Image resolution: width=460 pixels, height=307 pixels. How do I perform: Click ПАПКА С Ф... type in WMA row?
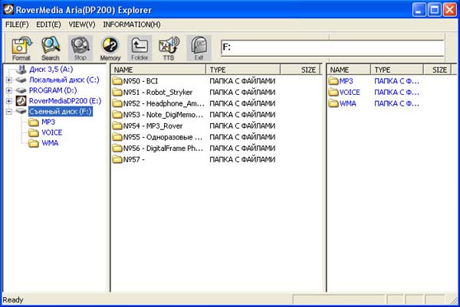coord(396,103)
